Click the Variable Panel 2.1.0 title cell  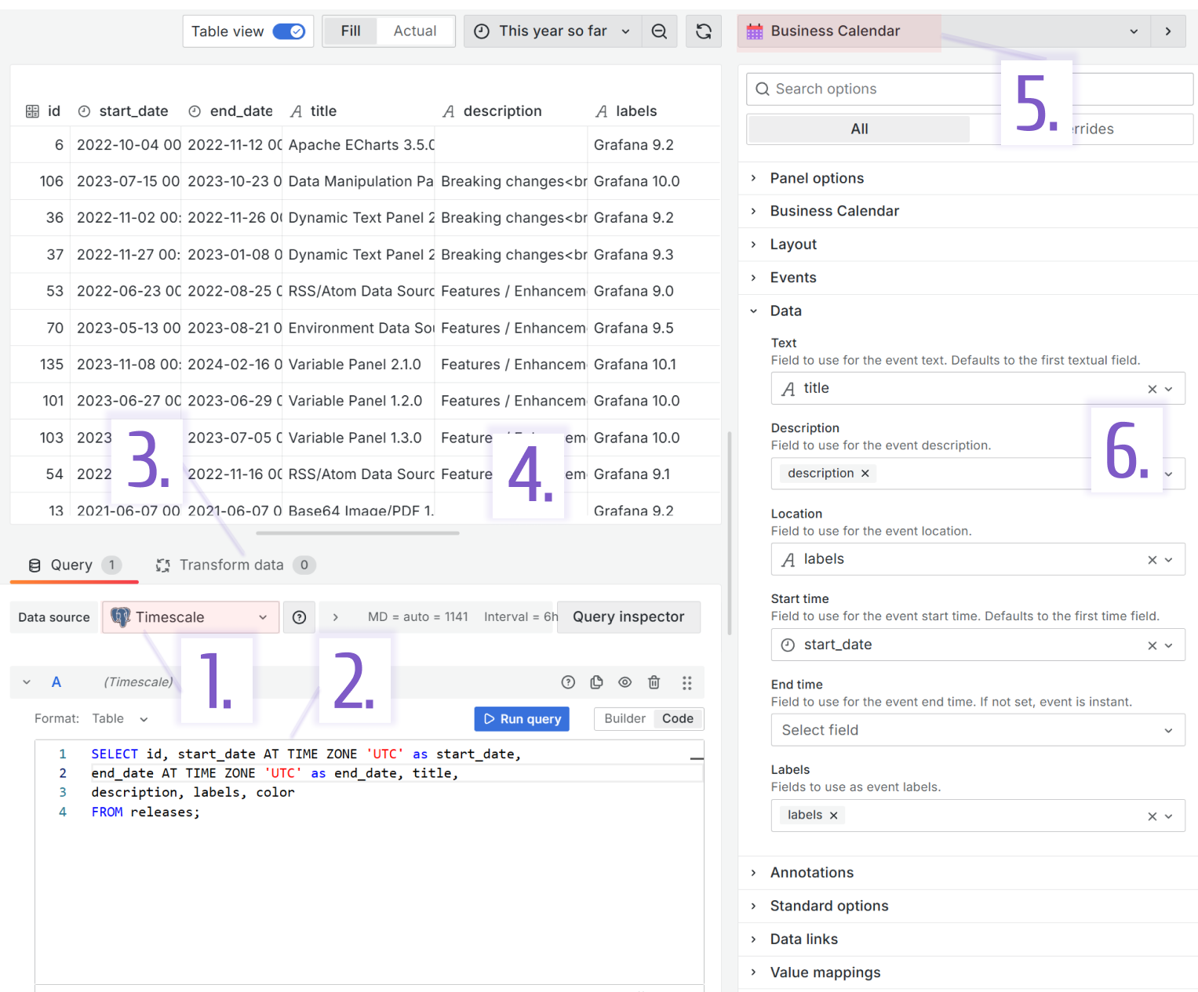(359, 365)
